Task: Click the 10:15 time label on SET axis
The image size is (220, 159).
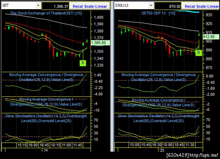Action: (55, 145)
